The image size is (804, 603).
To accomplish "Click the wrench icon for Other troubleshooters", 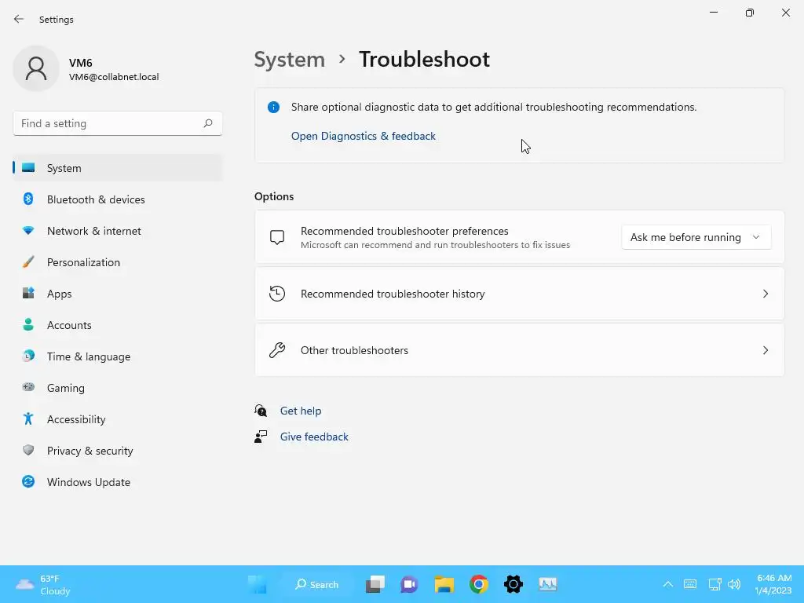I will (x=277, y=349).
